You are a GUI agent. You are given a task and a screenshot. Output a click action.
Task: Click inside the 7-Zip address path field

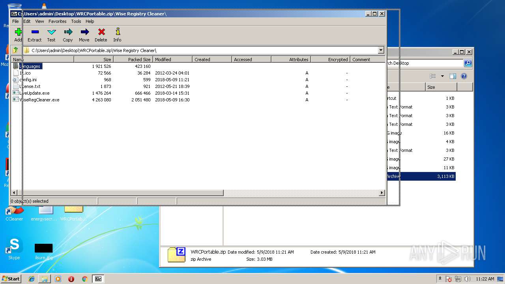pyautogui.click(x=200, y=50)
